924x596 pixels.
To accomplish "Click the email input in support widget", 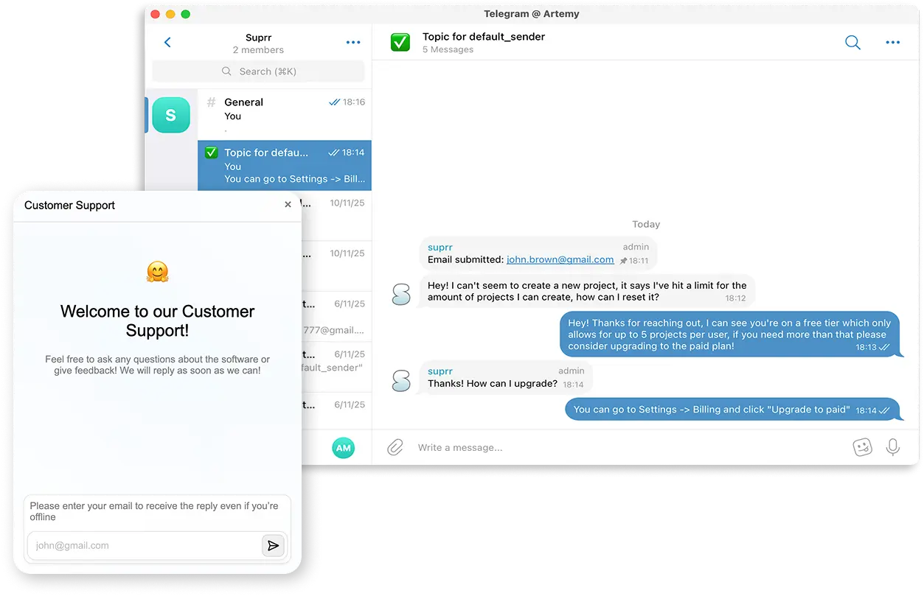I will [144, 546].
